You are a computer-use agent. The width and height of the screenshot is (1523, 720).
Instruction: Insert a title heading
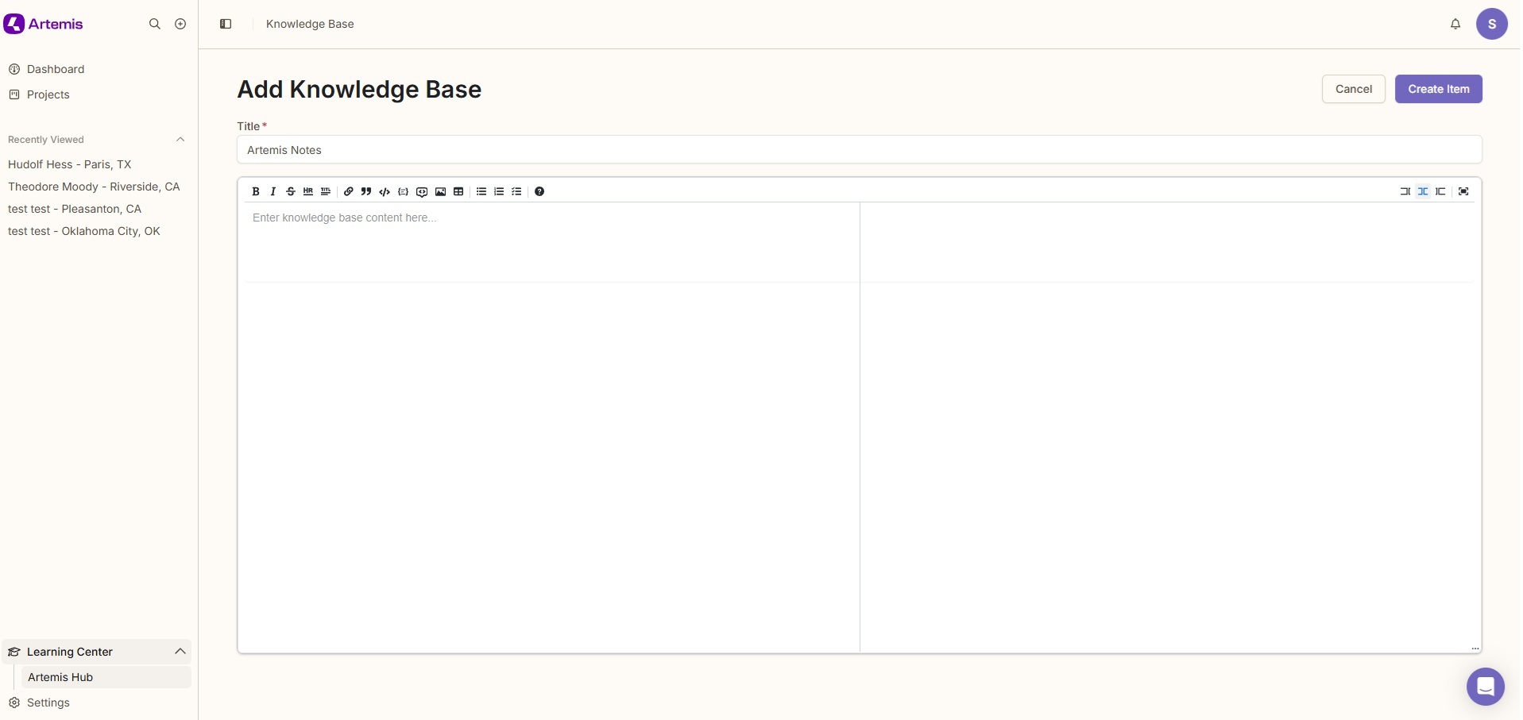click(326, 191)
